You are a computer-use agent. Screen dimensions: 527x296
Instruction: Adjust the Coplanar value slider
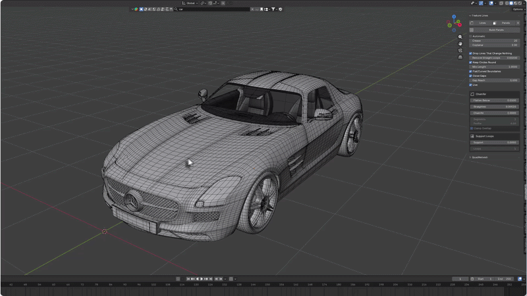(x=495, y=45)
